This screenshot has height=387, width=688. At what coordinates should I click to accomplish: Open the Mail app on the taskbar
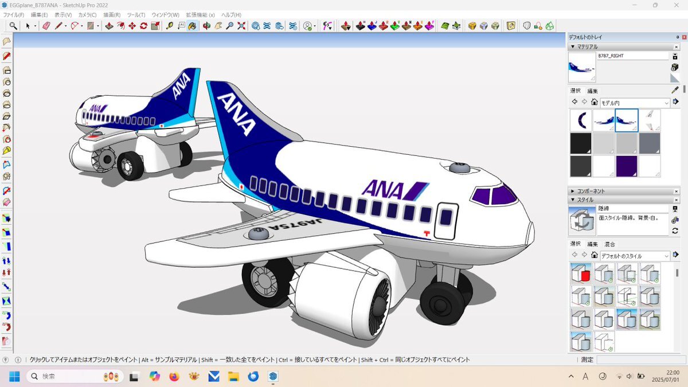click(x=214, y=376)
